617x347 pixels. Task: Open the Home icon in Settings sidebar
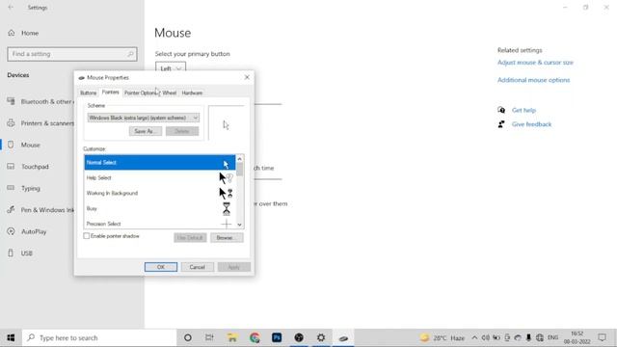12,33
